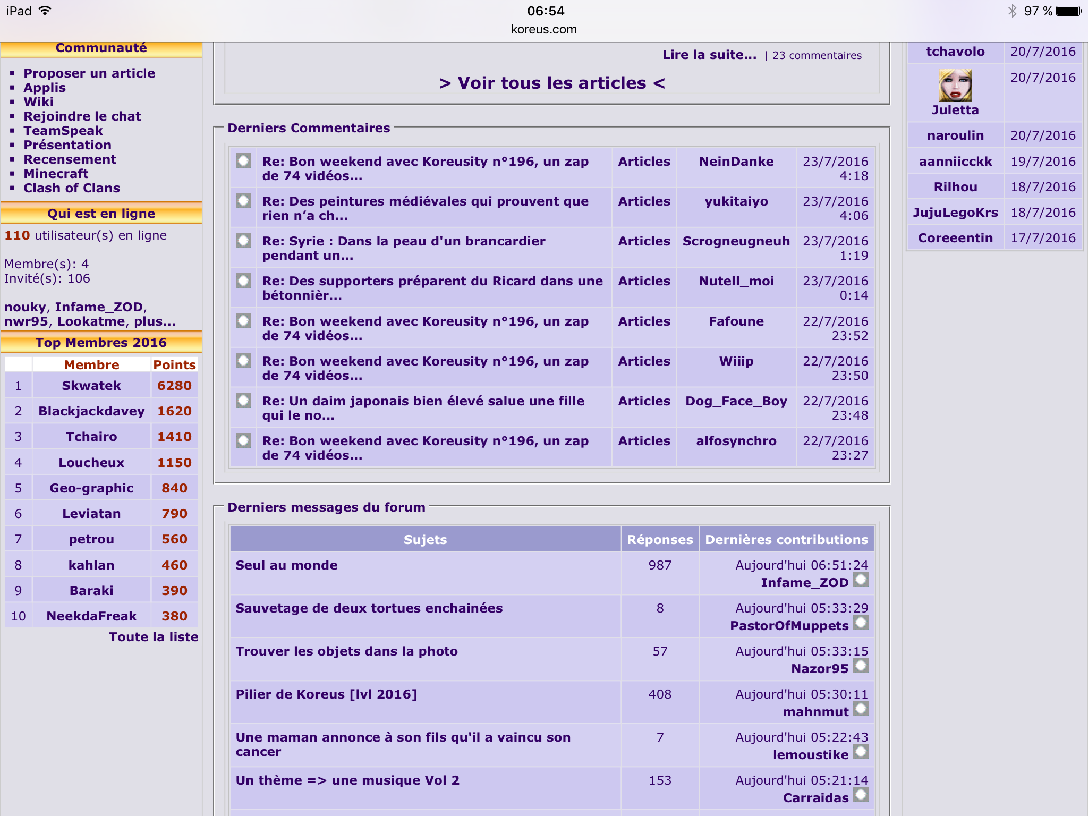Click the icon beside the Syrie brancardier comment

click(243, 241)
